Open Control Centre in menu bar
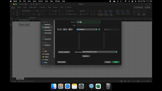The height and width of the screenshot is (91, 162). point(132,1)
